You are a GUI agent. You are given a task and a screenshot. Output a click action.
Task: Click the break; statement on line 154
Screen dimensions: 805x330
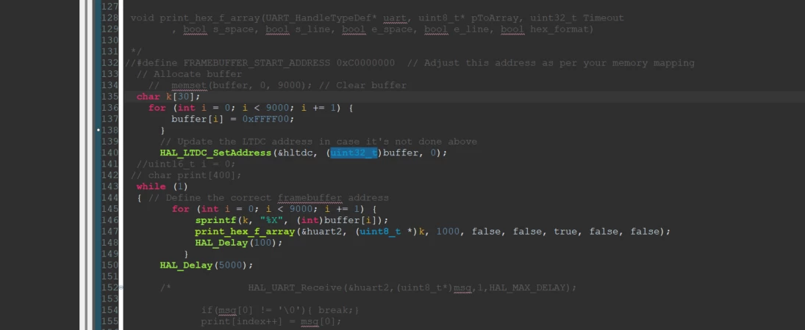[336, 310]
